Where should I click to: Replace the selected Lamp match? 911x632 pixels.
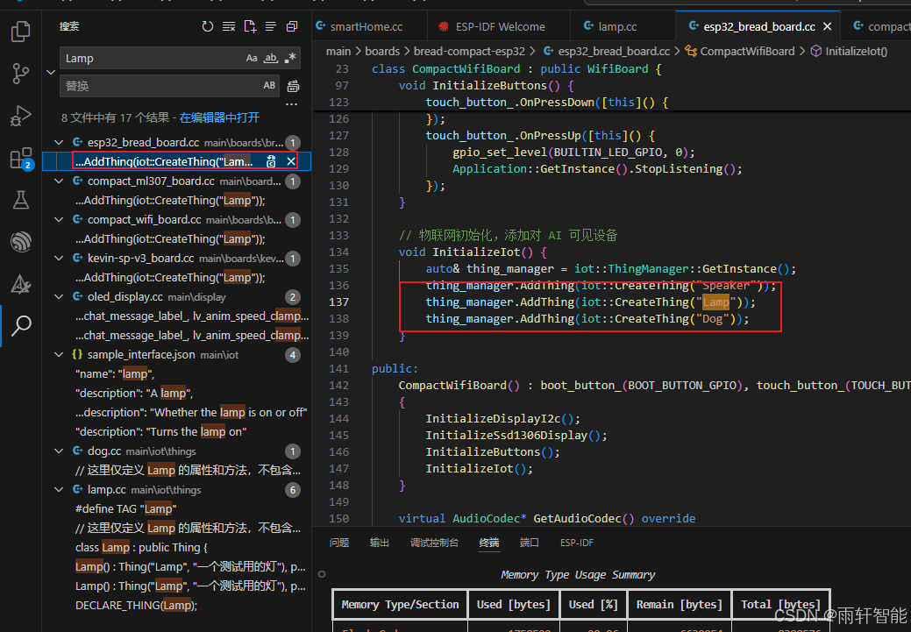[271, 161]
